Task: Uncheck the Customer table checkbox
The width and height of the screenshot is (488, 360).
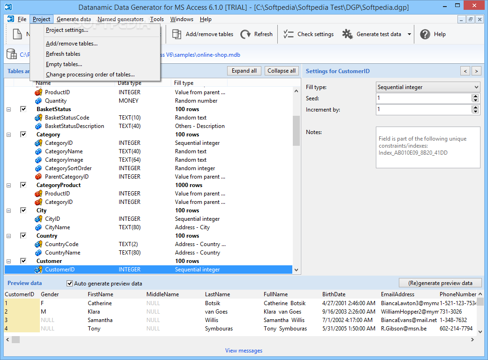Action: pyautogui.click(x=23, y=261)
